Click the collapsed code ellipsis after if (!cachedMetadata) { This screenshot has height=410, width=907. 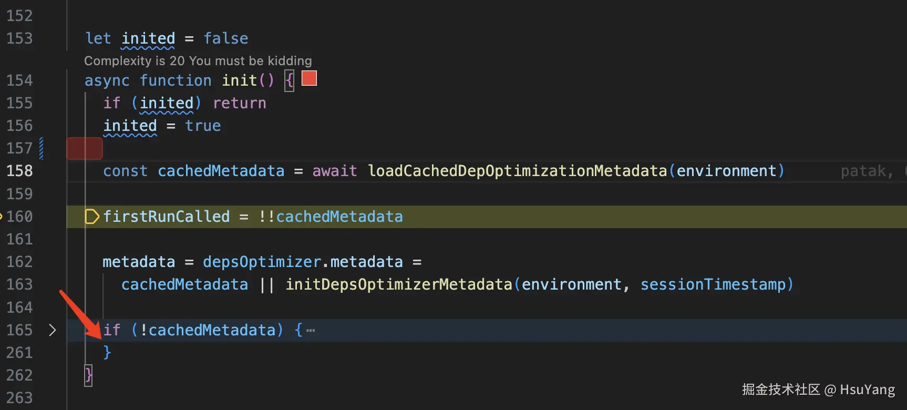311,331
